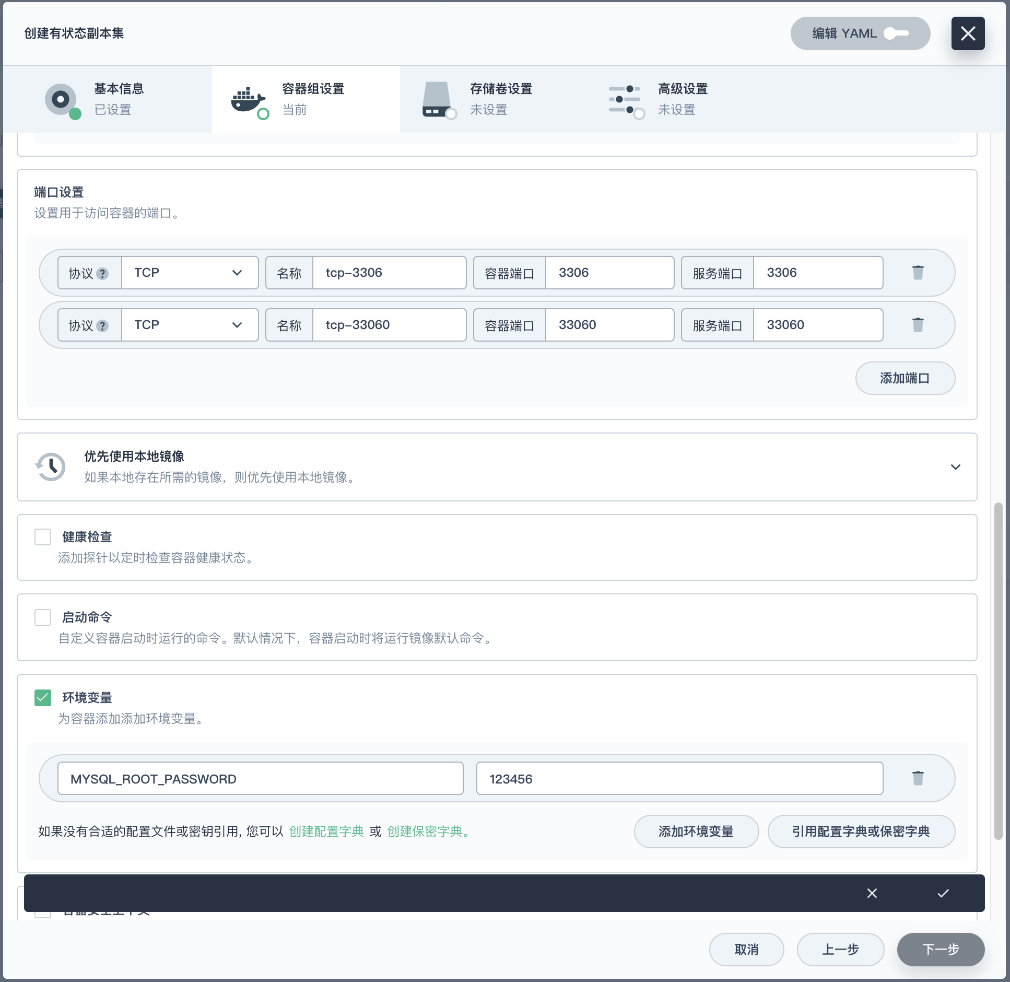Screen dimensions: 1010x982
Task: Open the 创建配置字典 link
Action: tap(326, 832)
